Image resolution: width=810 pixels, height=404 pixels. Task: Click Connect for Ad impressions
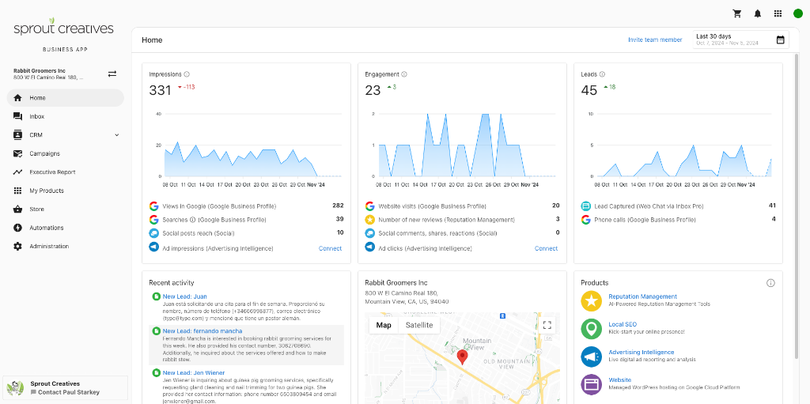pyautogui.click(x=330, y=248)
